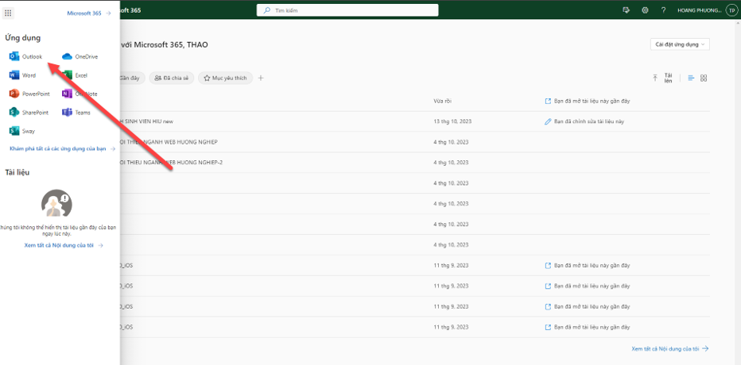Image resolution: width=741 pixels, height=365 pixels.
Task: Click the 'Tài liệu' heading in launcher
Action: pyautogui.click(x=17, y=172)
